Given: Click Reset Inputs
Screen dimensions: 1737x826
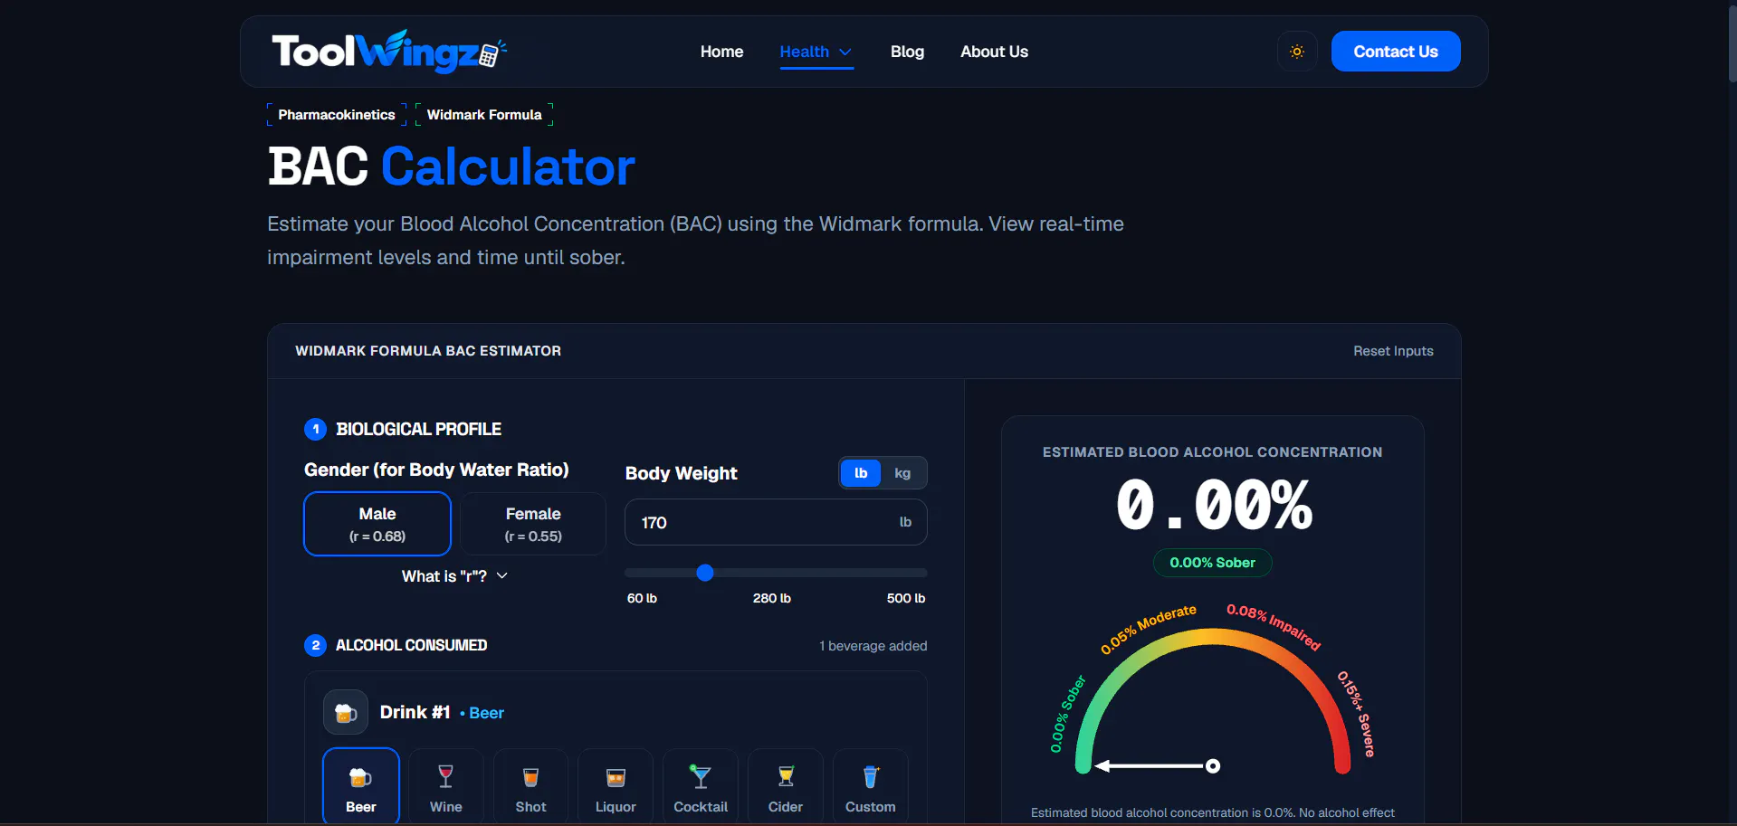Looking at the screenshot, I should (x=1393, y=351).
